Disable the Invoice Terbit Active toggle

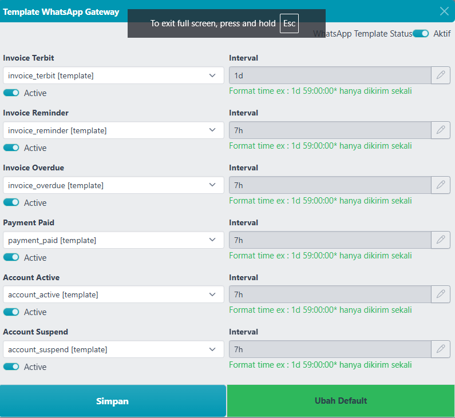11,93
